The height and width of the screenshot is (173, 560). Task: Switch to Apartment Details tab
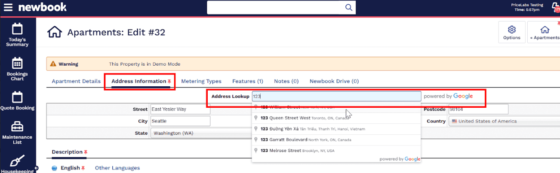(x=76, y=81)
